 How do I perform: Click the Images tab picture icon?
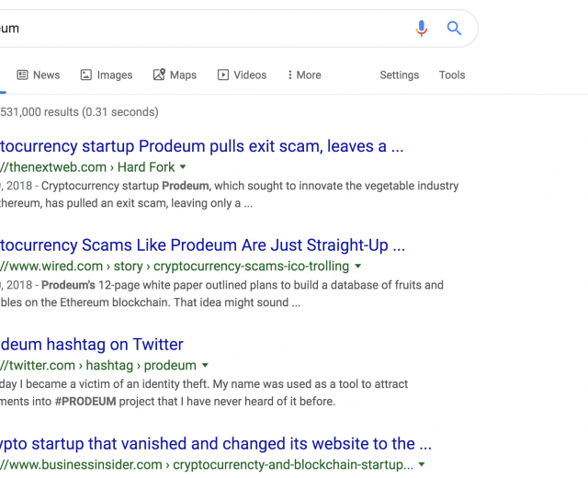[x=85, y=75]
